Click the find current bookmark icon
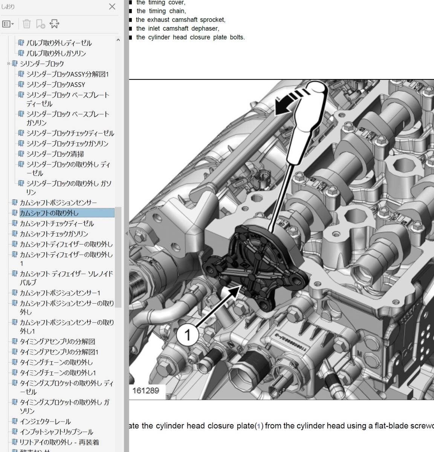This screenshot has width=434, height=452. [54, 24]
